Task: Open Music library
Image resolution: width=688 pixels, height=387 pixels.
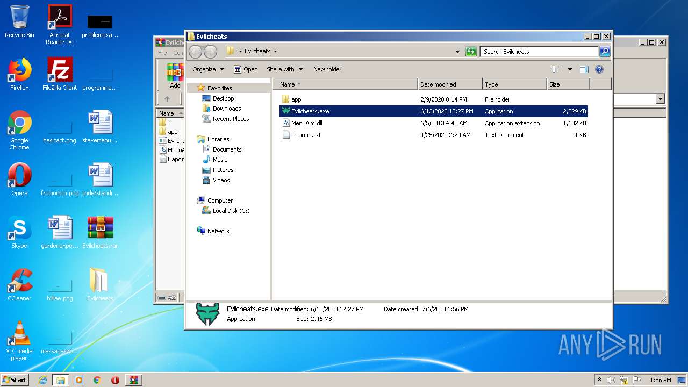Action: (x=215, y=160)
